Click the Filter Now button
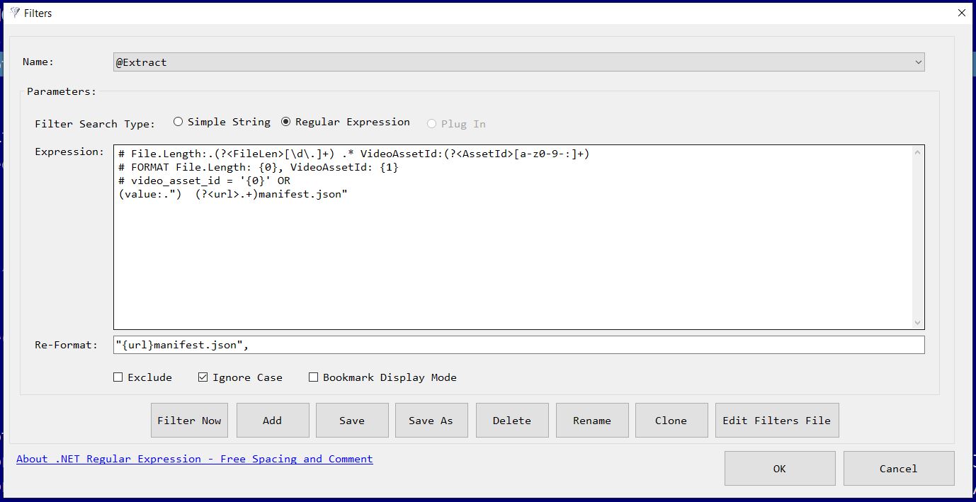 [189, 421]
